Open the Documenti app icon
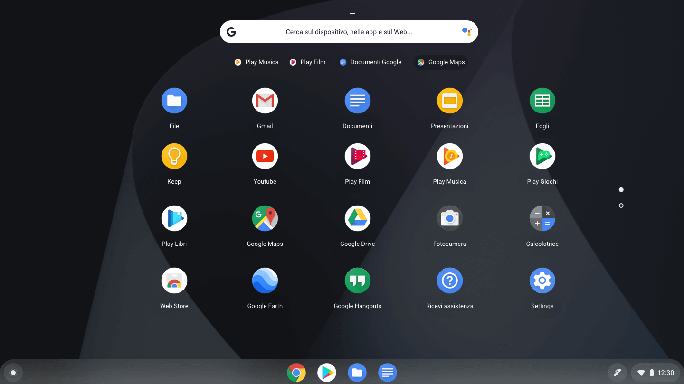 tap(358, 101)
